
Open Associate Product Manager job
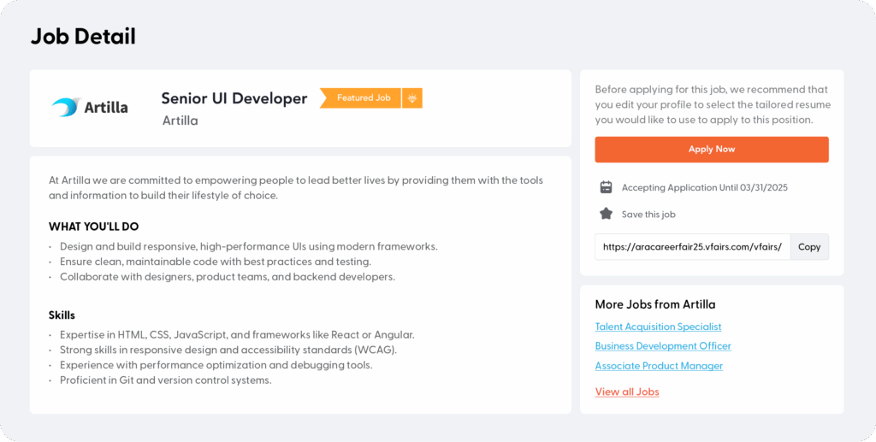tap(660, 366)
